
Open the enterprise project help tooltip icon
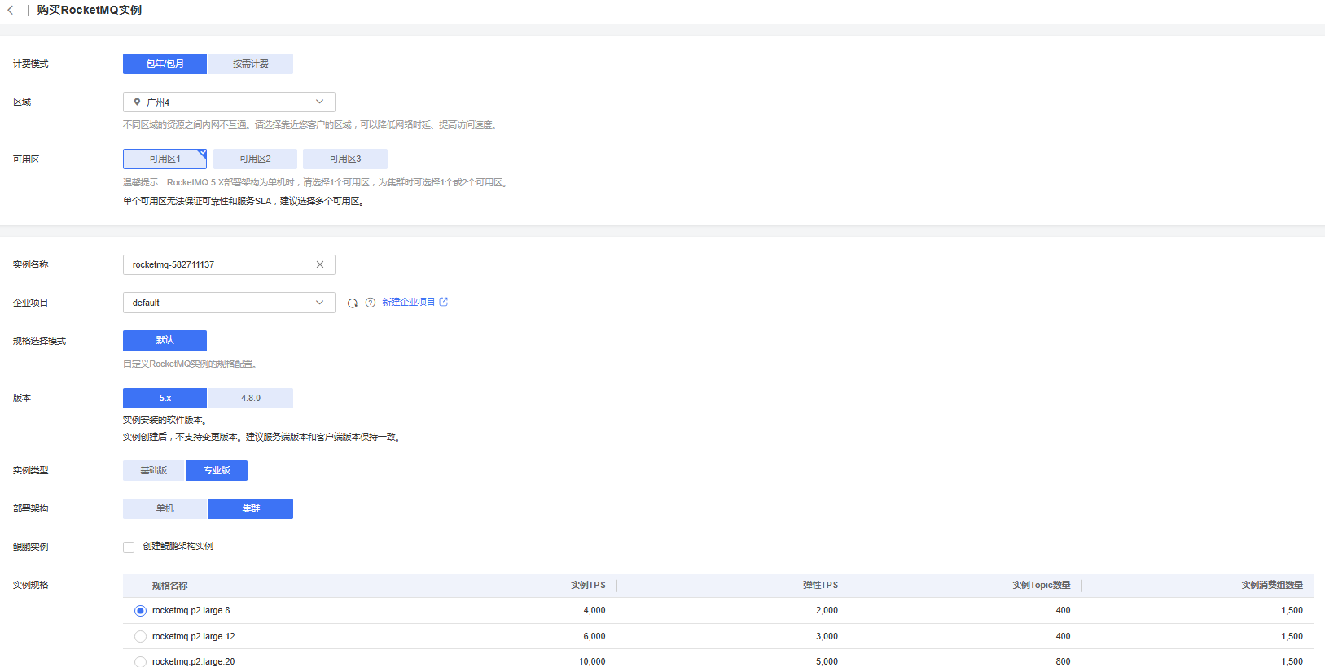pos(371,303)
